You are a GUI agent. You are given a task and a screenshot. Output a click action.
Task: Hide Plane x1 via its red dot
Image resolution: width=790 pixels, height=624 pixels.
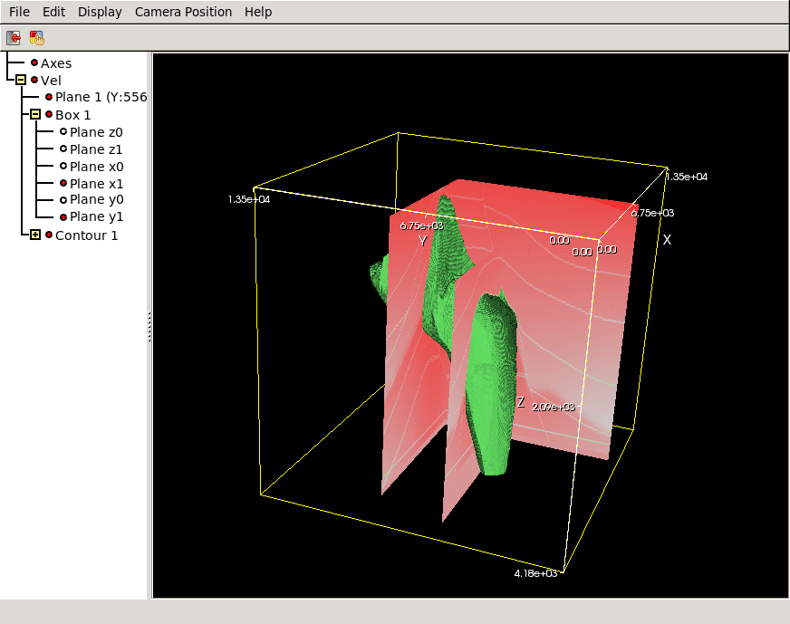(63, 183)
